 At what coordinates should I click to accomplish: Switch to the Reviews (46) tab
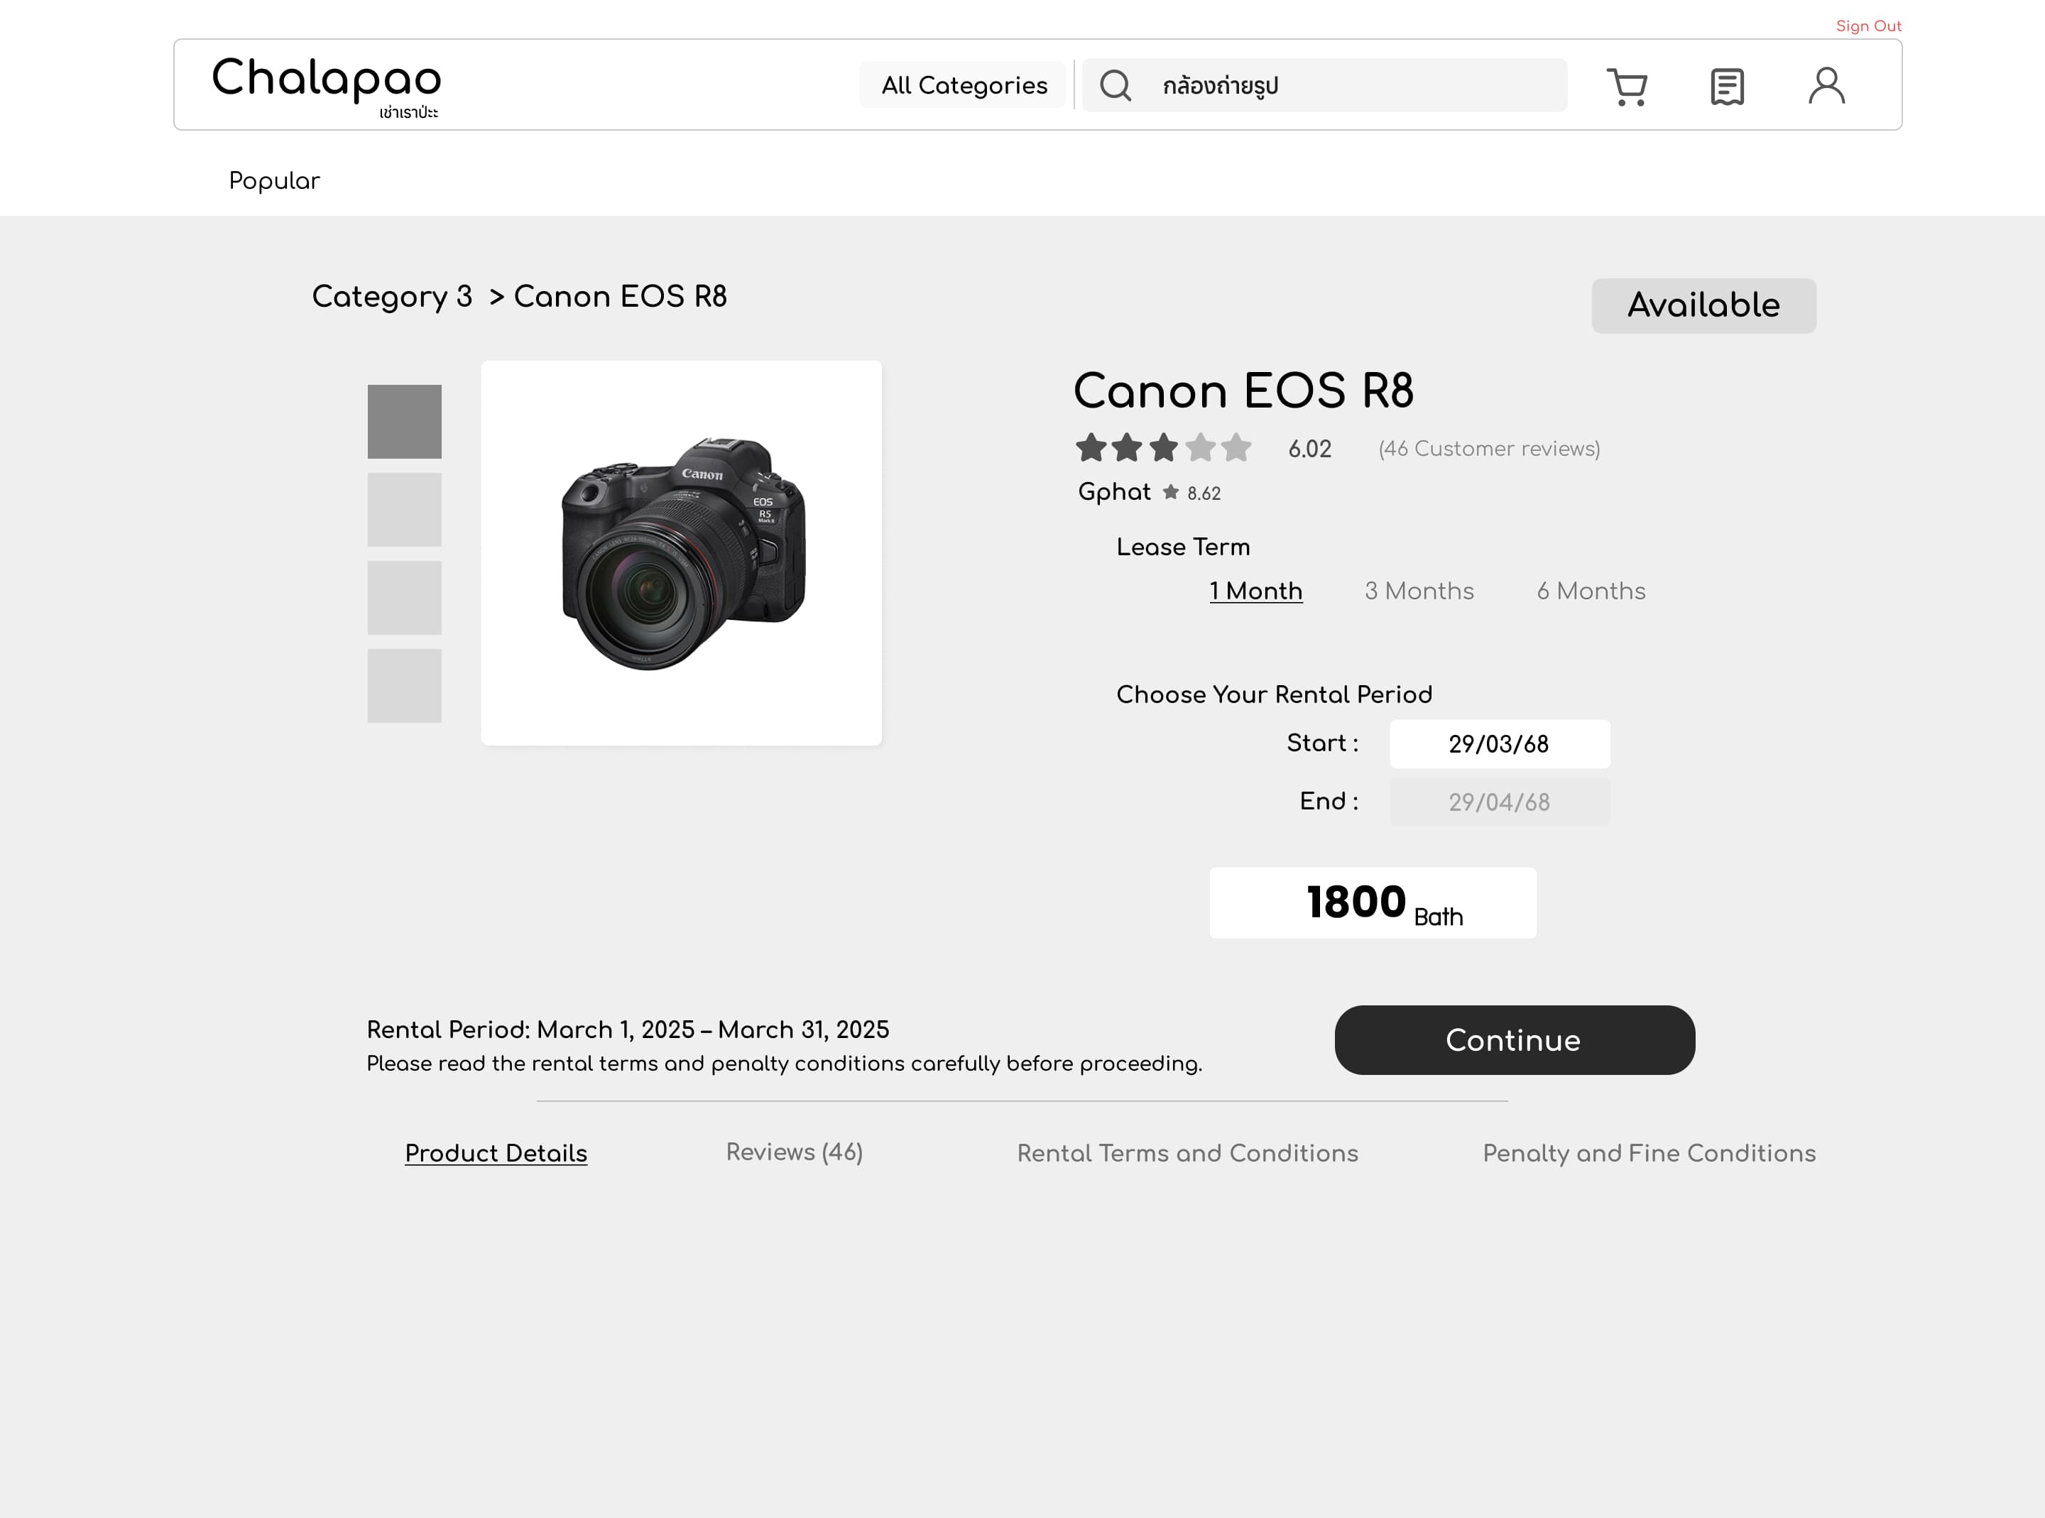pos(794,1152)
